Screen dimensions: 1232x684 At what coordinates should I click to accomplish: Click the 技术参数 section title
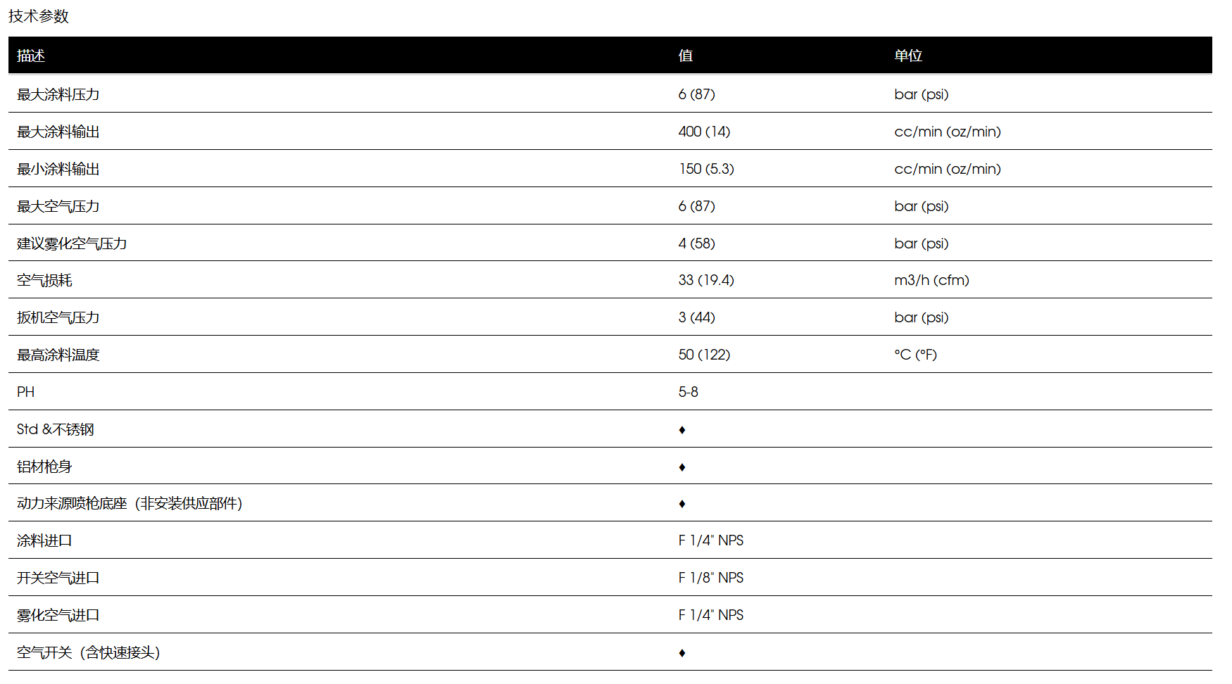point(39,16)
